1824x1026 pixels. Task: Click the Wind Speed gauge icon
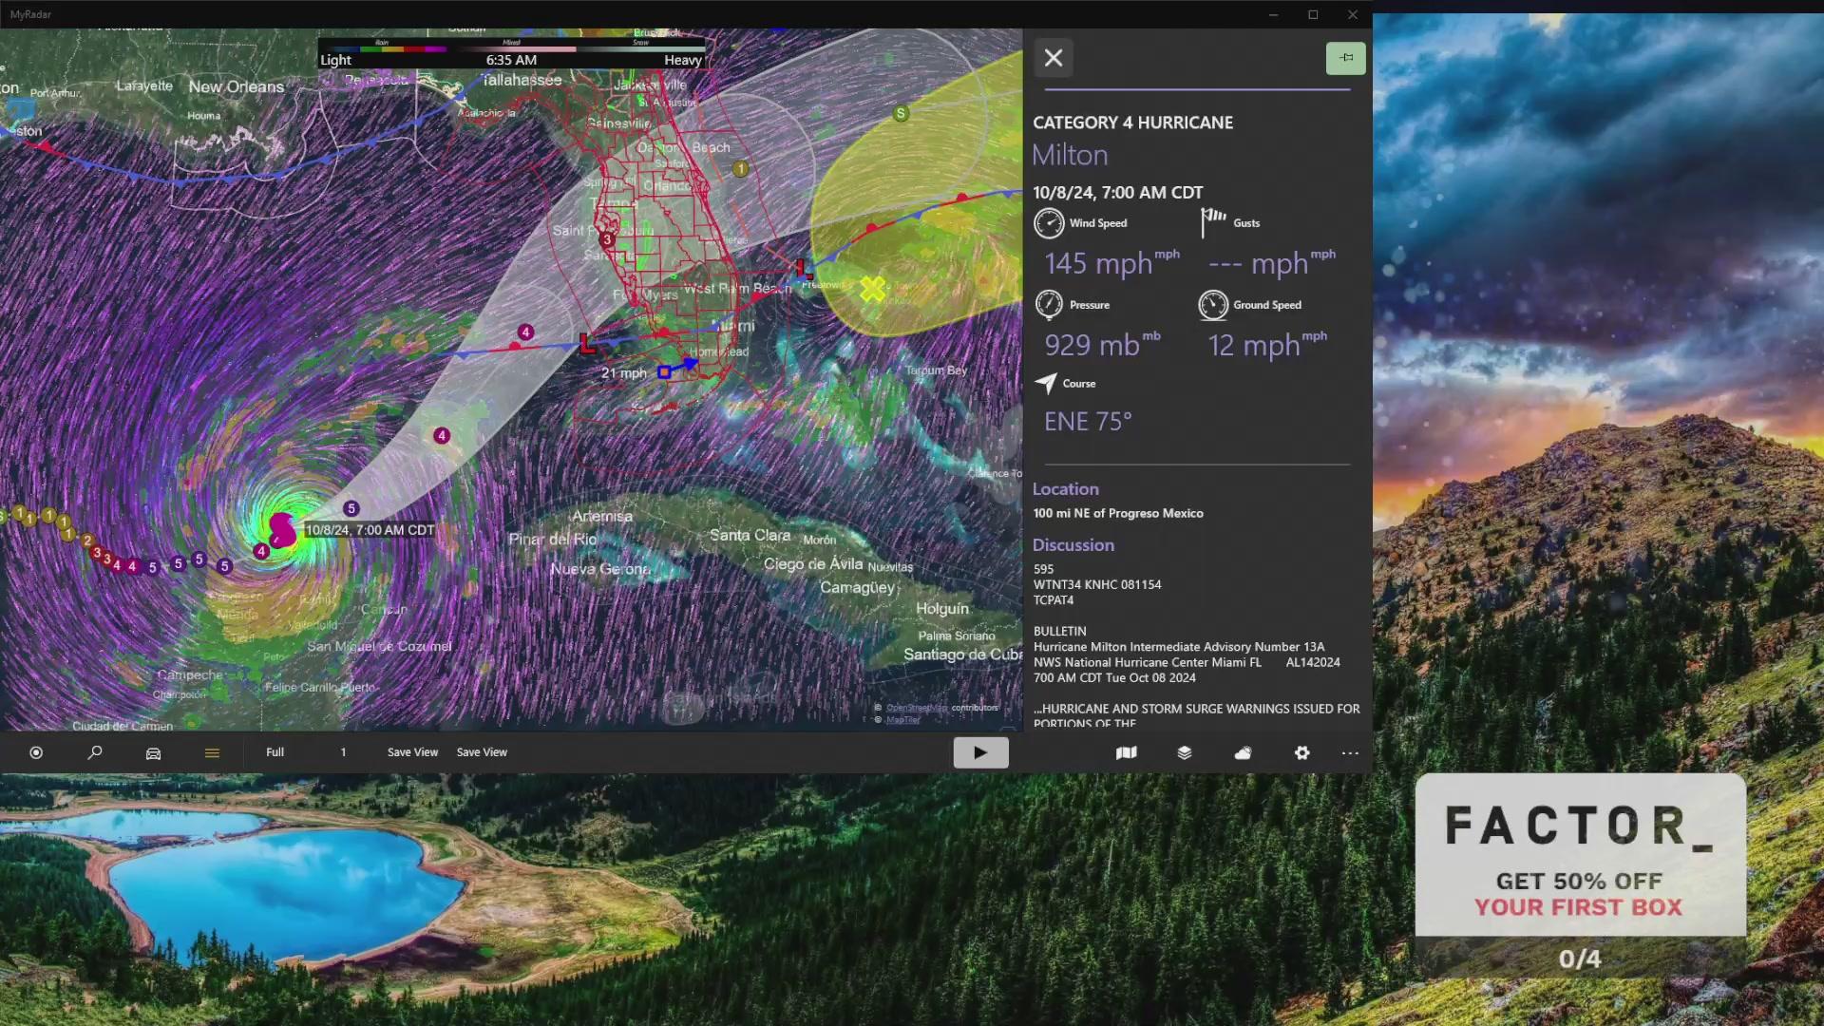click(1049, 223)
